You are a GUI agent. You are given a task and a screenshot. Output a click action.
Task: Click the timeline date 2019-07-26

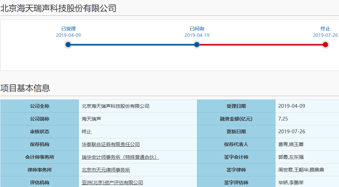(x=325, y=35)
